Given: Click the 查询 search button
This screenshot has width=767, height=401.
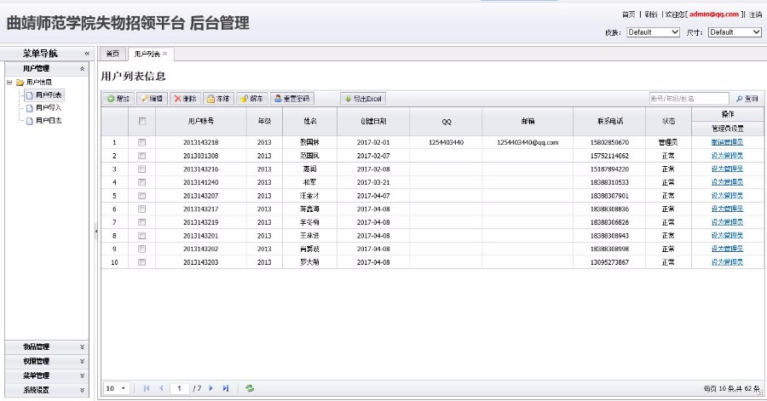Looking at the screenshot, I should pos(747,99).
